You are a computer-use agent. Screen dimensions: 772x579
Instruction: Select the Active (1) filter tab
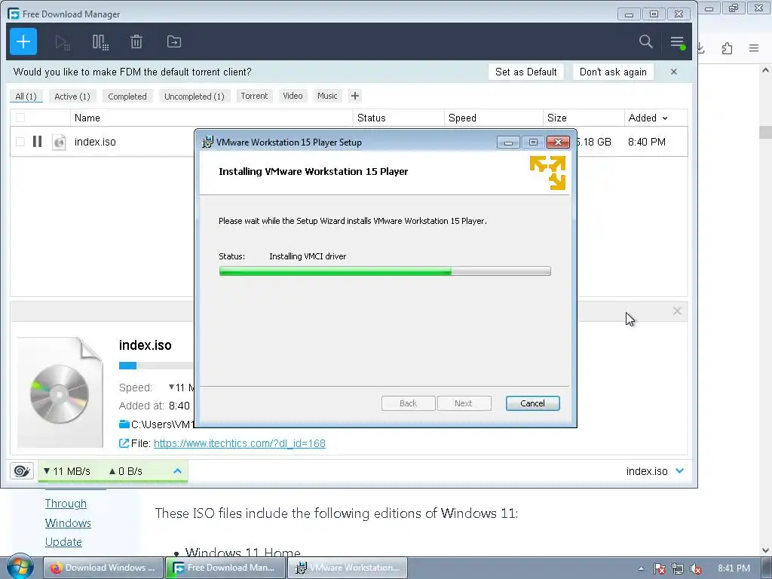[x=72, y=96]
